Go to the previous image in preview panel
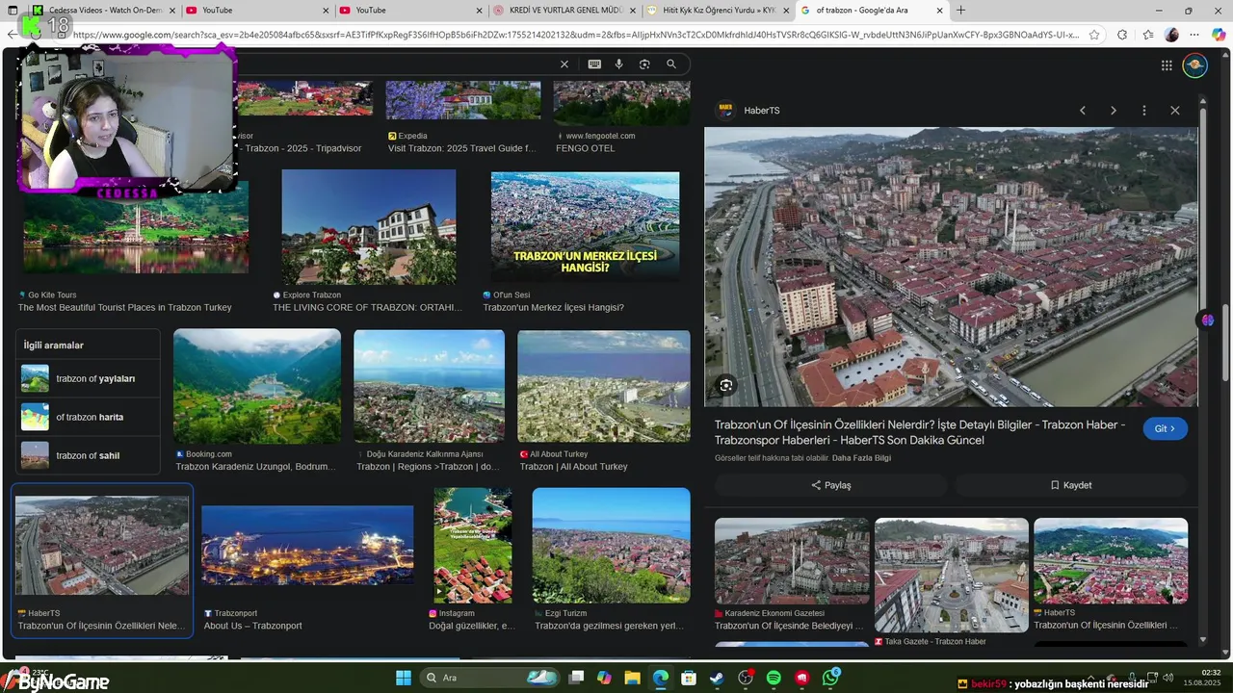The image size is (1233, 693). pyautogui.click(x=1083, y=111)
